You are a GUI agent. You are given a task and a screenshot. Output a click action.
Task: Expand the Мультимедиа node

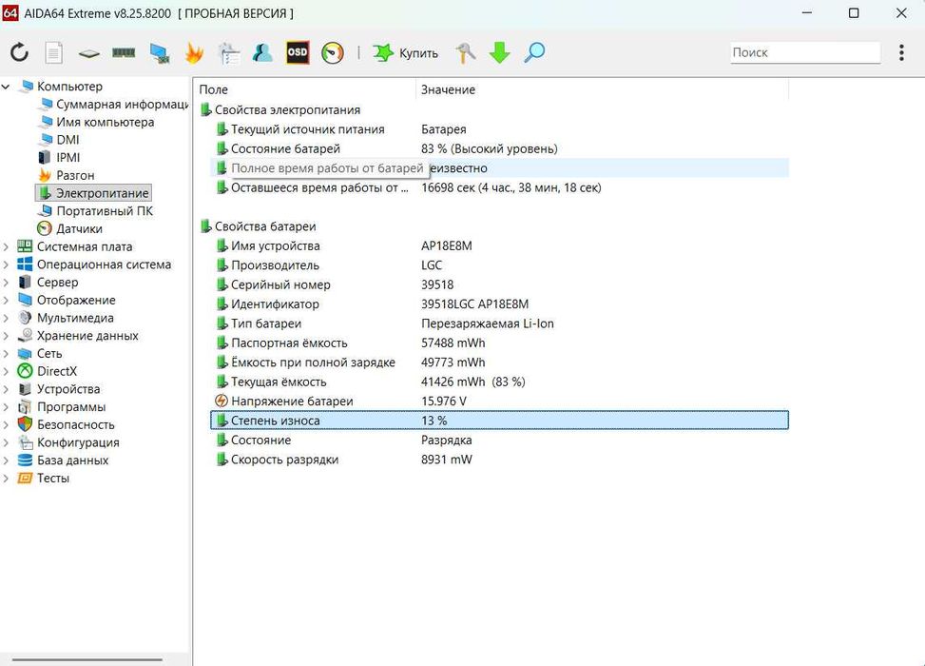[6, 318]
